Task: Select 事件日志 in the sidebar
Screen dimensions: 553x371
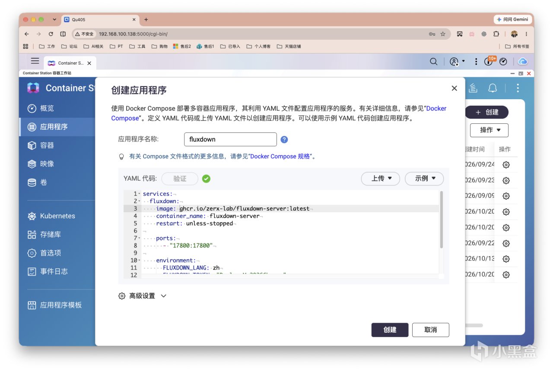Action: (57, 271)
